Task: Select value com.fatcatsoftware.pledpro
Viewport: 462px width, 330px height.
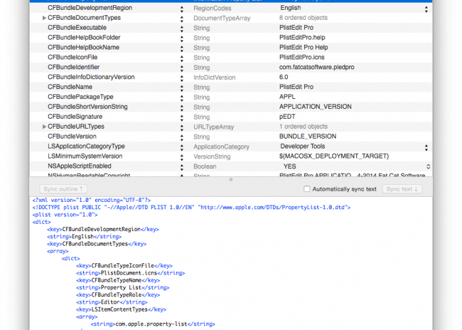Action: 316,67
